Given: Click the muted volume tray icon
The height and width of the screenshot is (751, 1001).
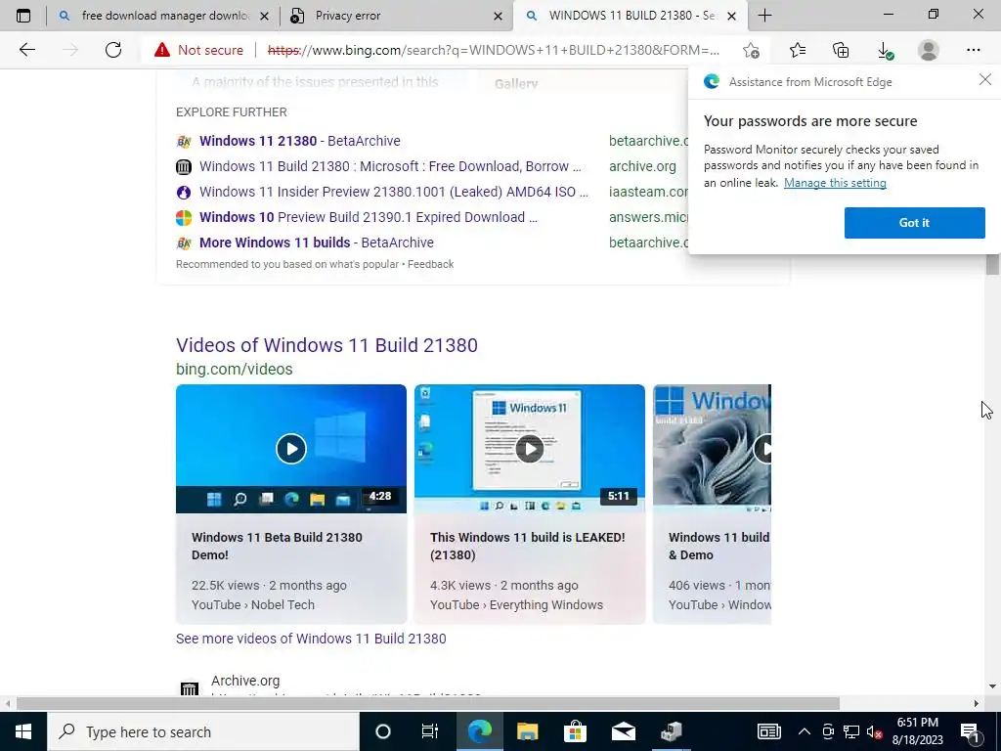Looking at the screenshot, I should tap(875, 731).
